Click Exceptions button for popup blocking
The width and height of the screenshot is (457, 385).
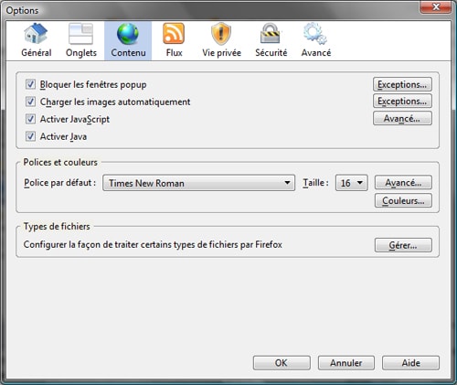(x=402, y=84)
